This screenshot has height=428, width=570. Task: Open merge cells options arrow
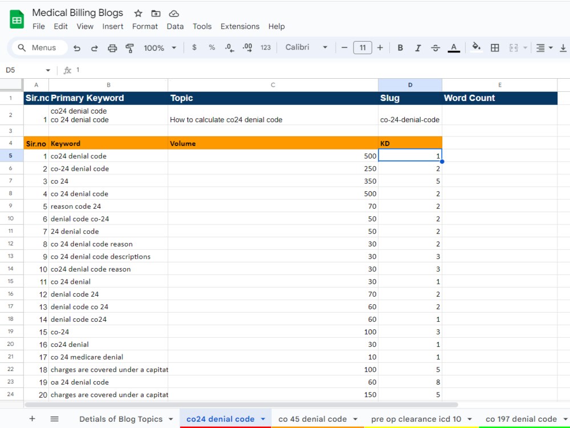tap(525, 48)
